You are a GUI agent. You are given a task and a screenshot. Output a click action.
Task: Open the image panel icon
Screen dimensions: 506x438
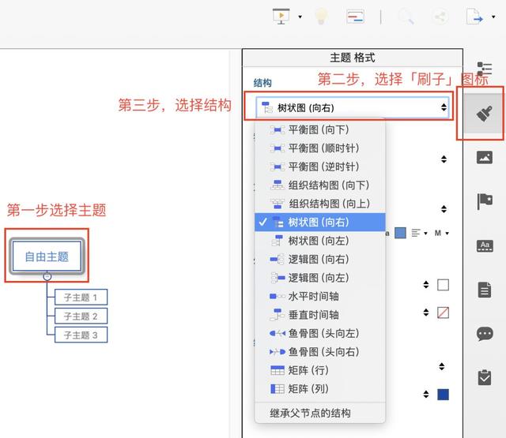pos(485,158)
